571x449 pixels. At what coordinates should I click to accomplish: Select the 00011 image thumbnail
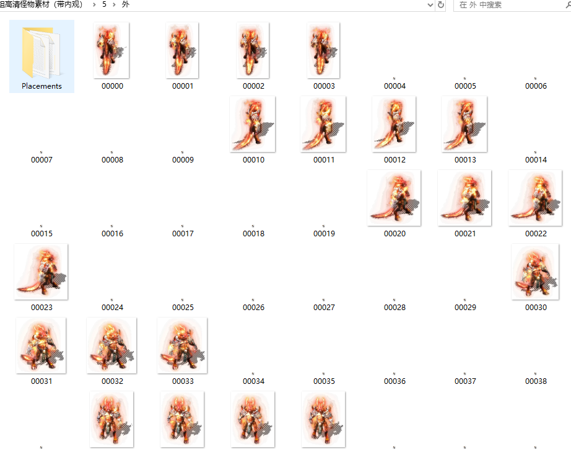click(x=323, y=124)
